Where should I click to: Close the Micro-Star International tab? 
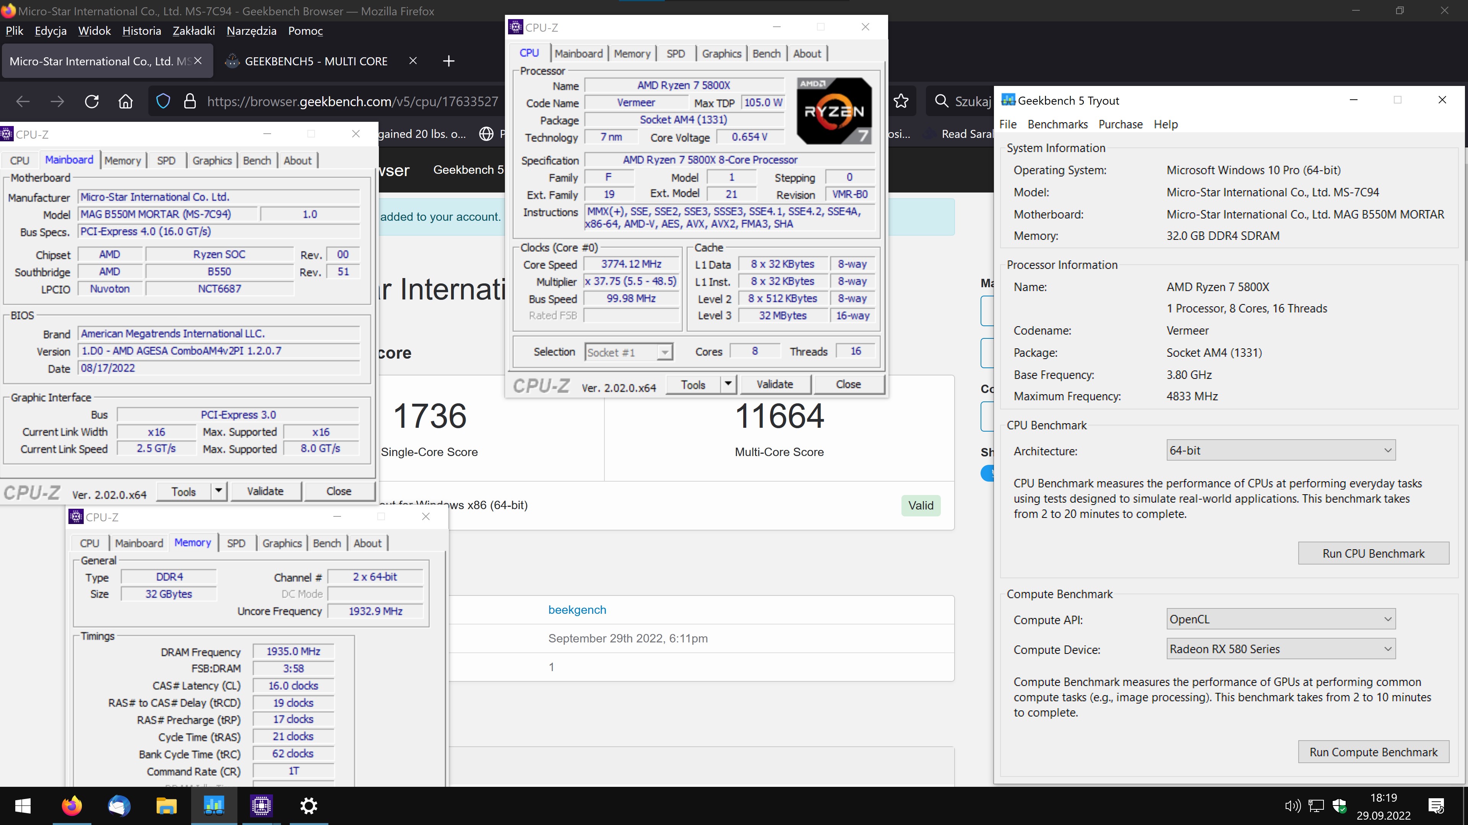point(198,61)
